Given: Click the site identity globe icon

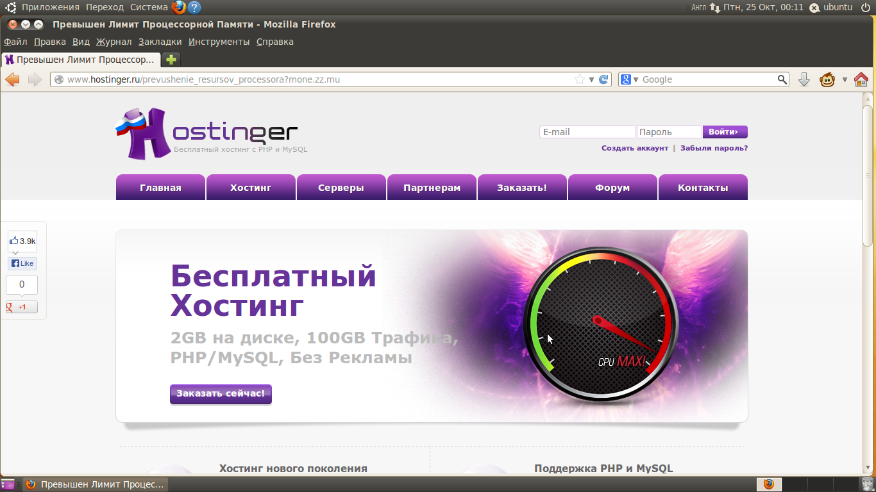Looking at the screenshot, I should pyautogui.click(x=58, y=79).
